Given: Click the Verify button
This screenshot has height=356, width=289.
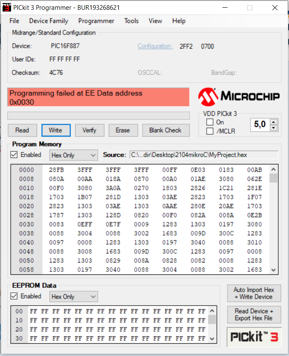Looking at the screenshot, I should click(90, 130).
